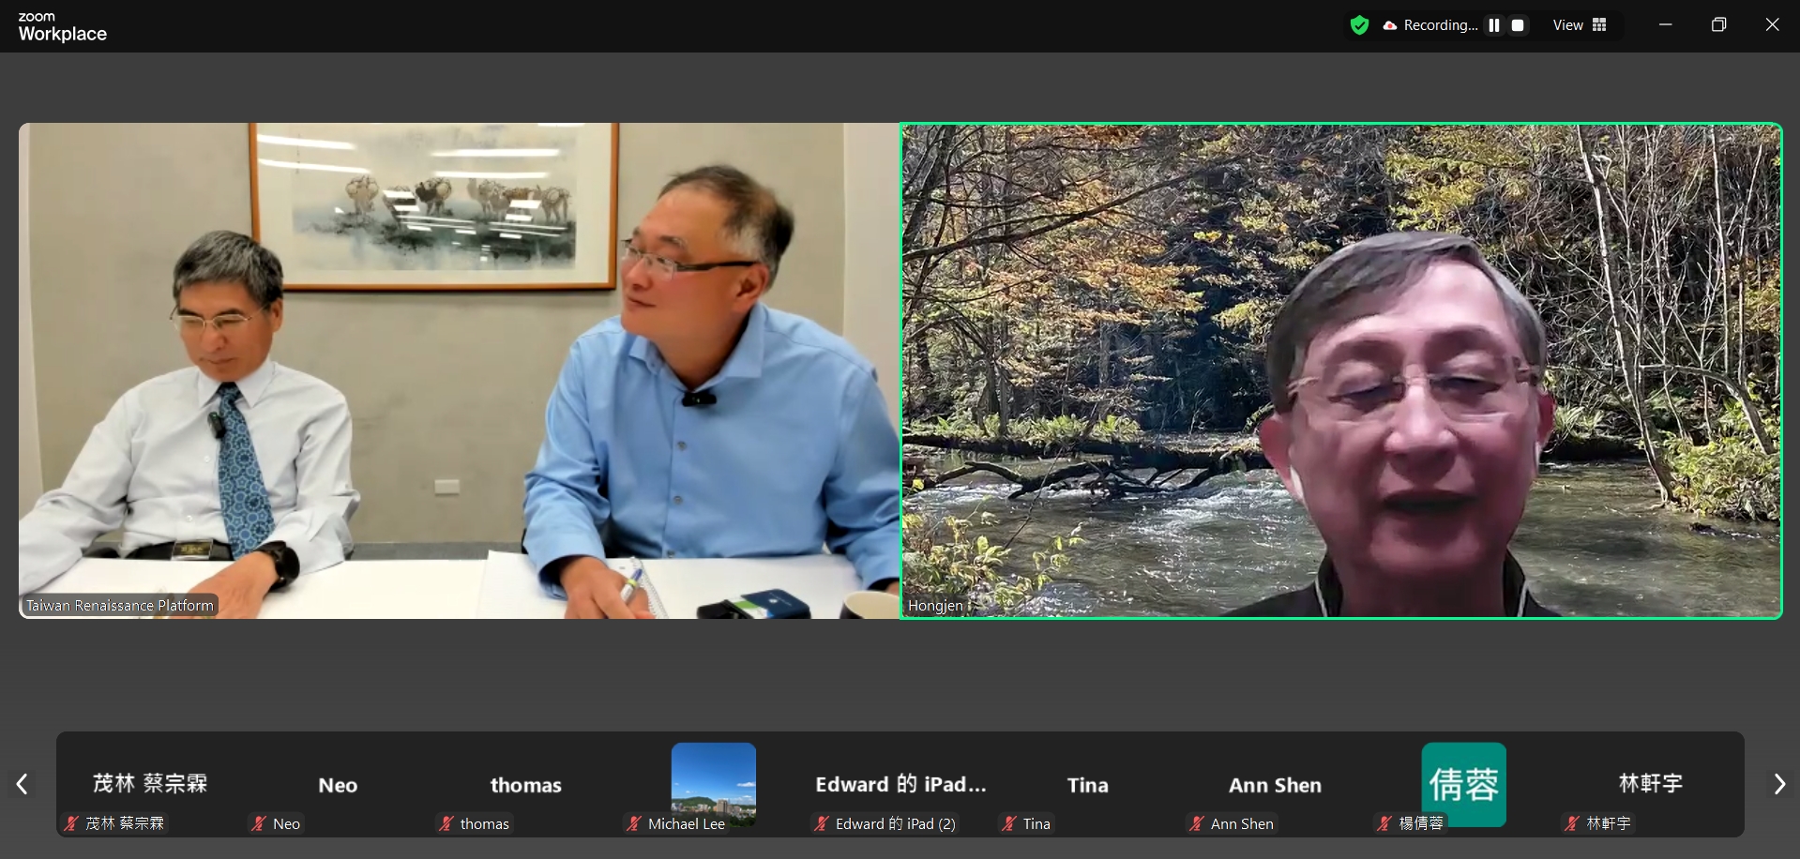Open the View layout menu
Screen dimensions: 1800x859
[x=1580, y=25]
